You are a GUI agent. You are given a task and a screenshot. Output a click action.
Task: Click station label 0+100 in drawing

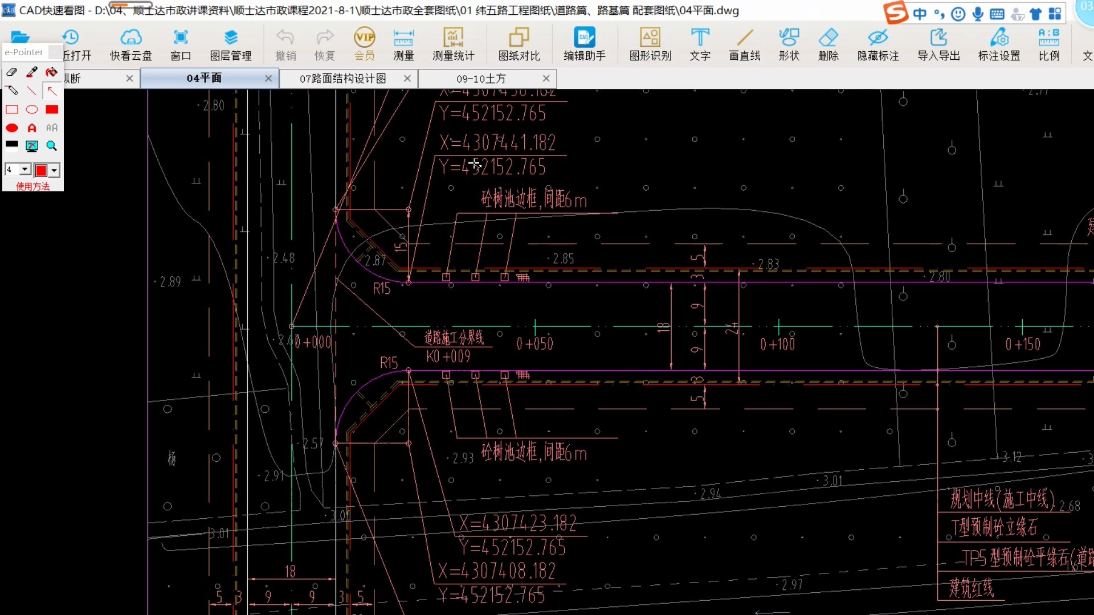pos(777,344)
